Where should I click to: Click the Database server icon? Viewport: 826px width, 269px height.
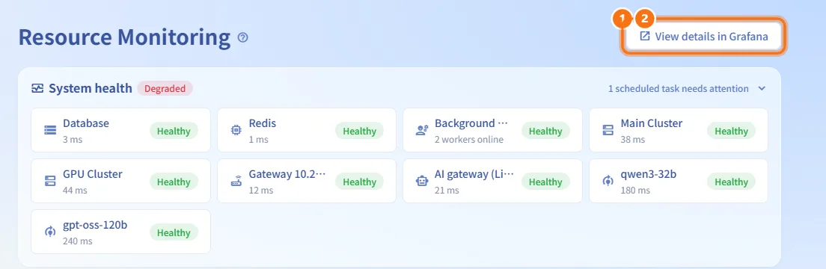(x=50, y=130)
